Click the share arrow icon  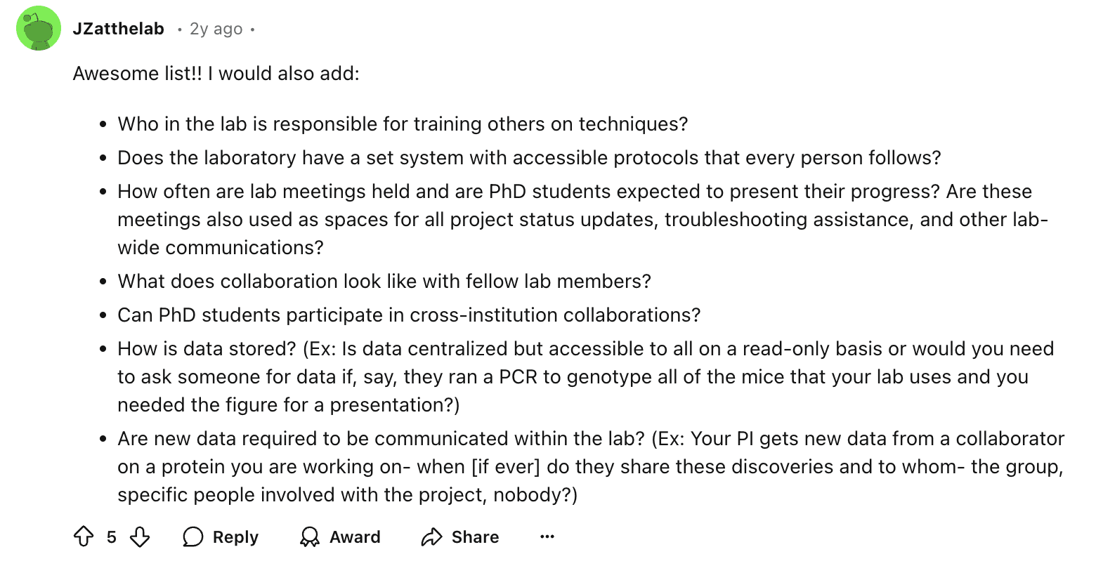[x=431, y=537]
